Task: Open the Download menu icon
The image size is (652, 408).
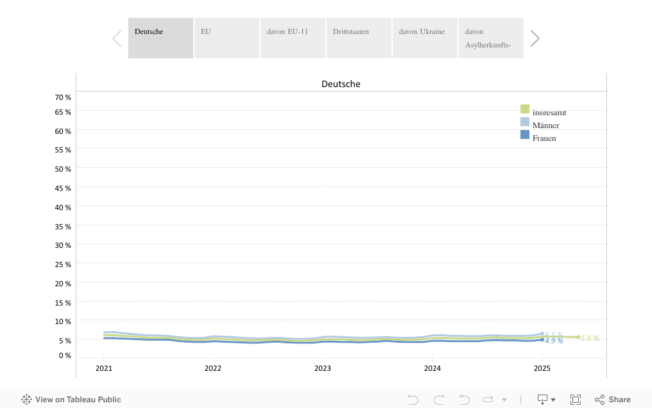Action: pyautogui.click(x=543, y=400)
